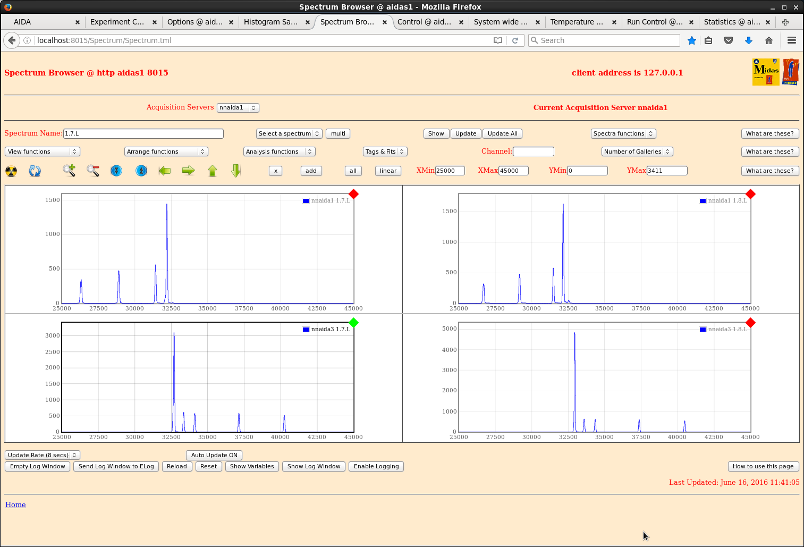
Task: Switch to the Run Control @... tab
Action: coord(659,22)
